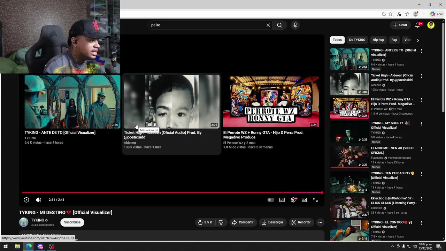Mute the video volume
446x251 pixels.
click(38, 200)
